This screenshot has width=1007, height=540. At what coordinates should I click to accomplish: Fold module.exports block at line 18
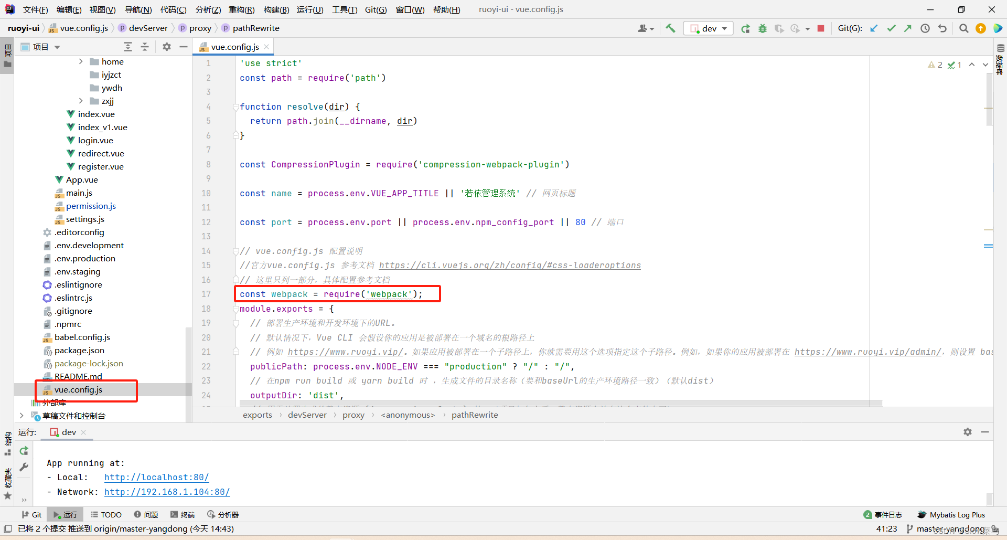point(235,309)
